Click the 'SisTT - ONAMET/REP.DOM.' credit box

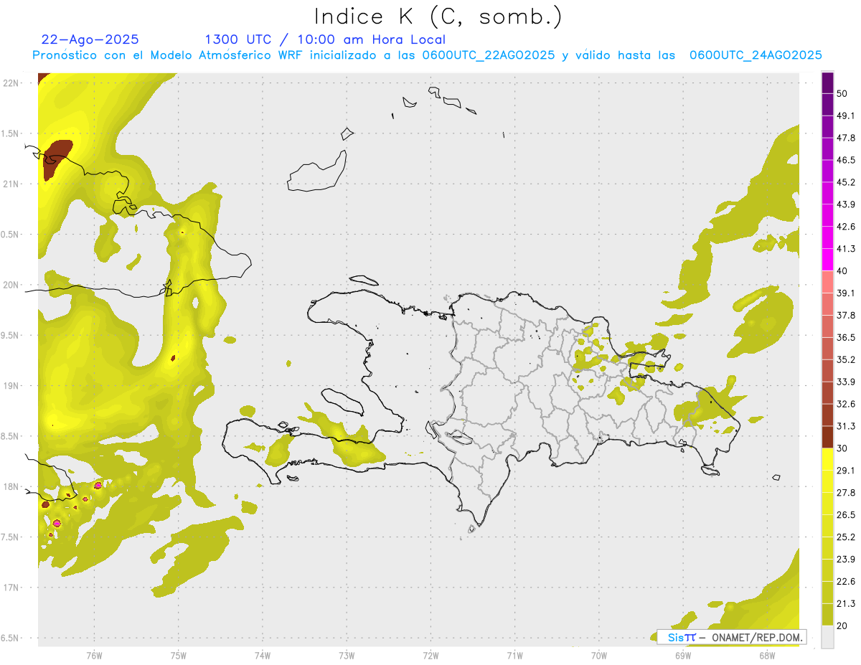tap(731, 637)
